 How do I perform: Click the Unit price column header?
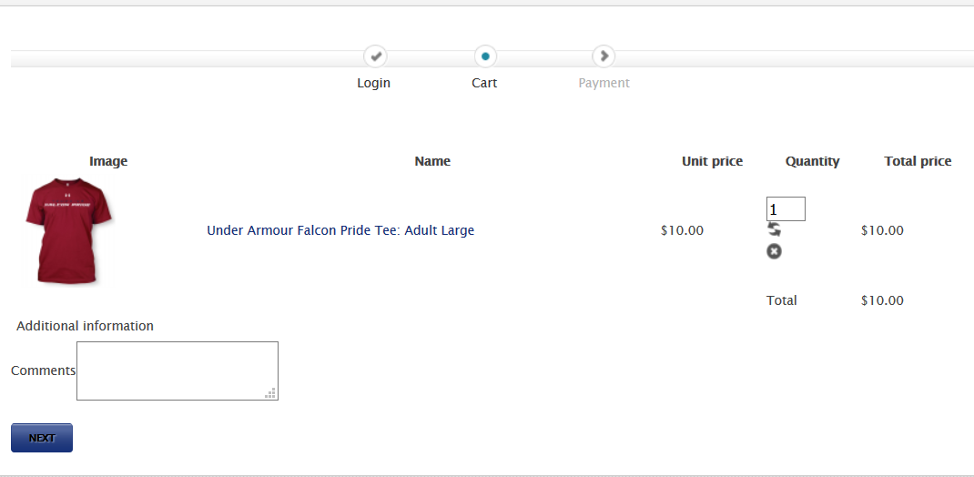(x=712, y=161)
